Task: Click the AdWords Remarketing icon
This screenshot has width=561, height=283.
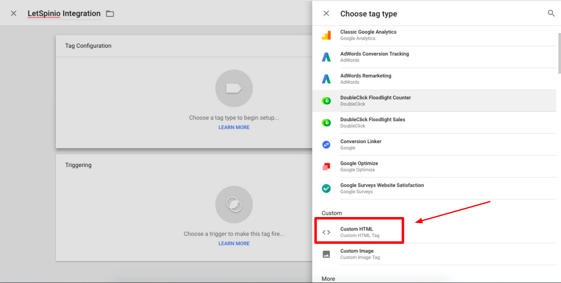Action: coord(326,79)
